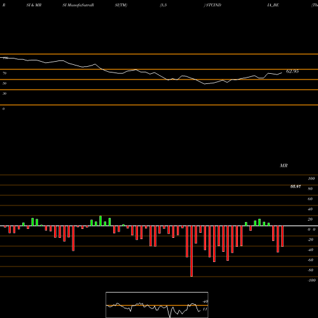Click the 80 label on MR axis
Image resolution: width=318 pixels, height=318 pixels.
310,189
